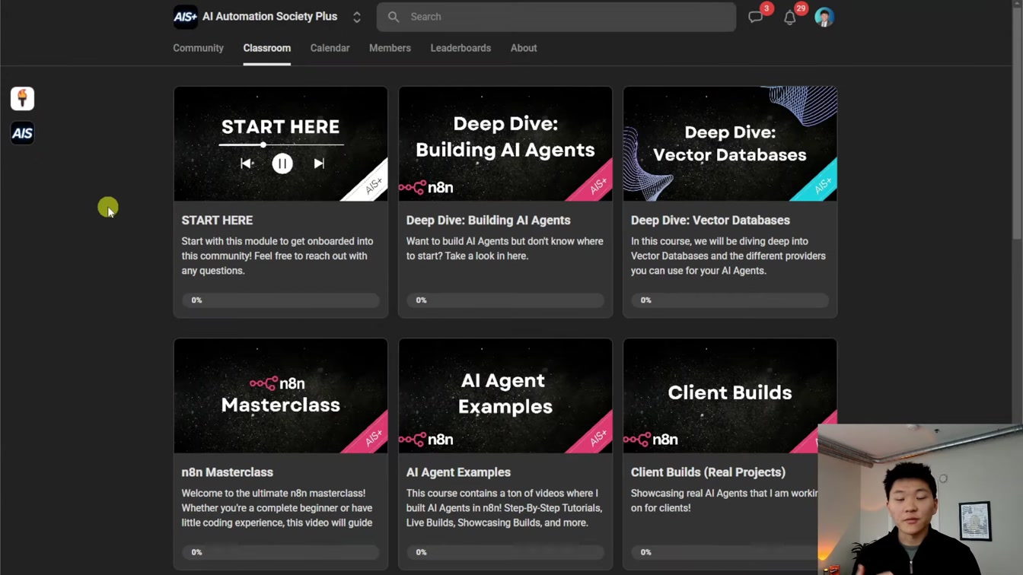
Task: Click n8n Masterclass progress bar
Action: (x=281, y=552)
